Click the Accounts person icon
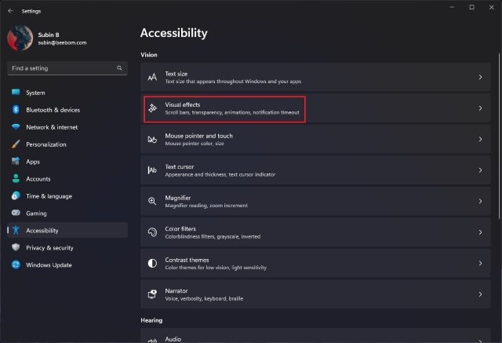This screenshot has height=343, width=502. tap(16, 178)
